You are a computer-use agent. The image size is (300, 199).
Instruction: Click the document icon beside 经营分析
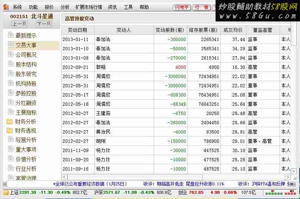(11, 139)
